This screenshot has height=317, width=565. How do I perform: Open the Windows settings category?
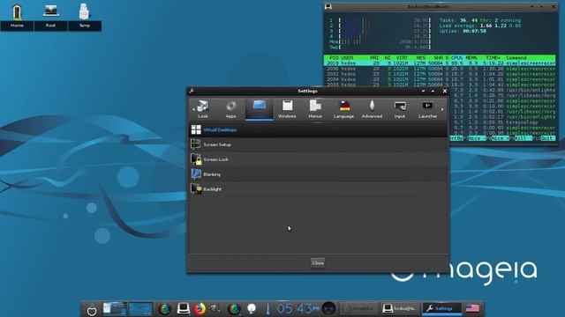pos(287,109)
